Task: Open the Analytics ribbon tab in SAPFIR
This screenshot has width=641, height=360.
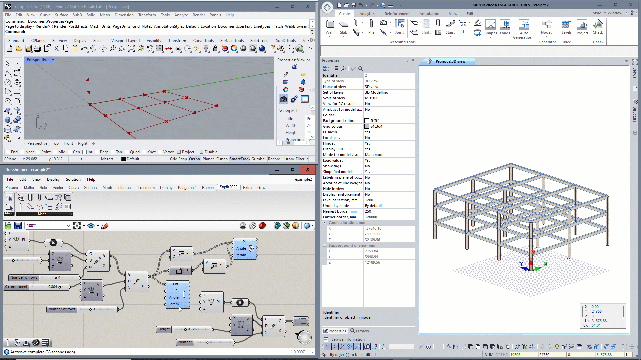Action: [367, 14]
